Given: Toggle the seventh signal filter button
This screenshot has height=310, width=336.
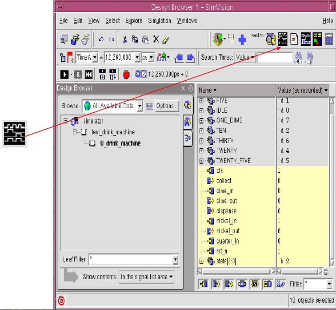Looking at the screenshot, I should 280,284.
